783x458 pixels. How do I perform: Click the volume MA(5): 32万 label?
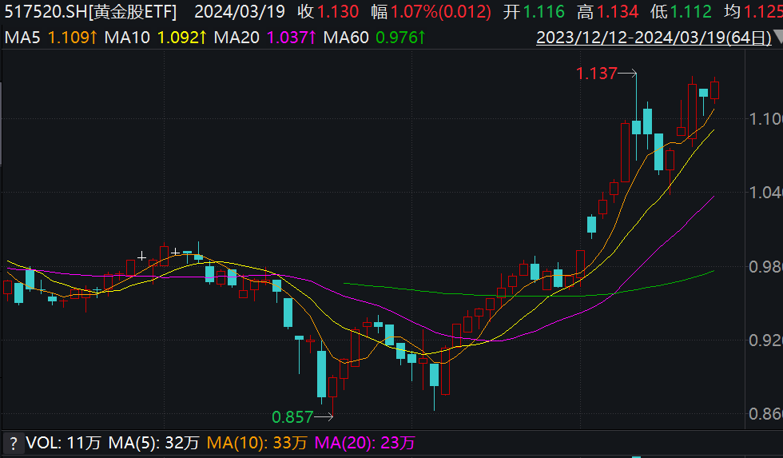pos(153,443)
